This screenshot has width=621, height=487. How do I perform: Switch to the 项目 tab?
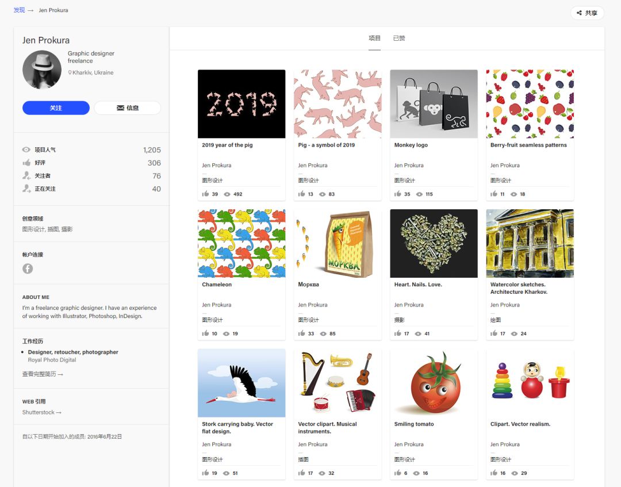[374, 39]
